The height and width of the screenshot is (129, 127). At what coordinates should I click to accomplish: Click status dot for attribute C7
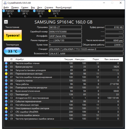click(x=6, y=112)
